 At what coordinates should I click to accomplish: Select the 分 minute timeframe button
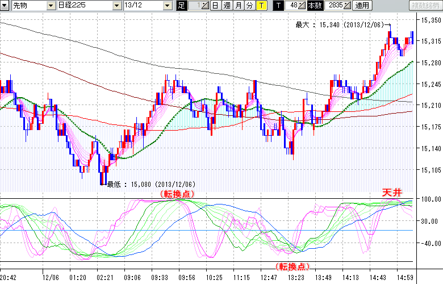click(x=249, y=6)
